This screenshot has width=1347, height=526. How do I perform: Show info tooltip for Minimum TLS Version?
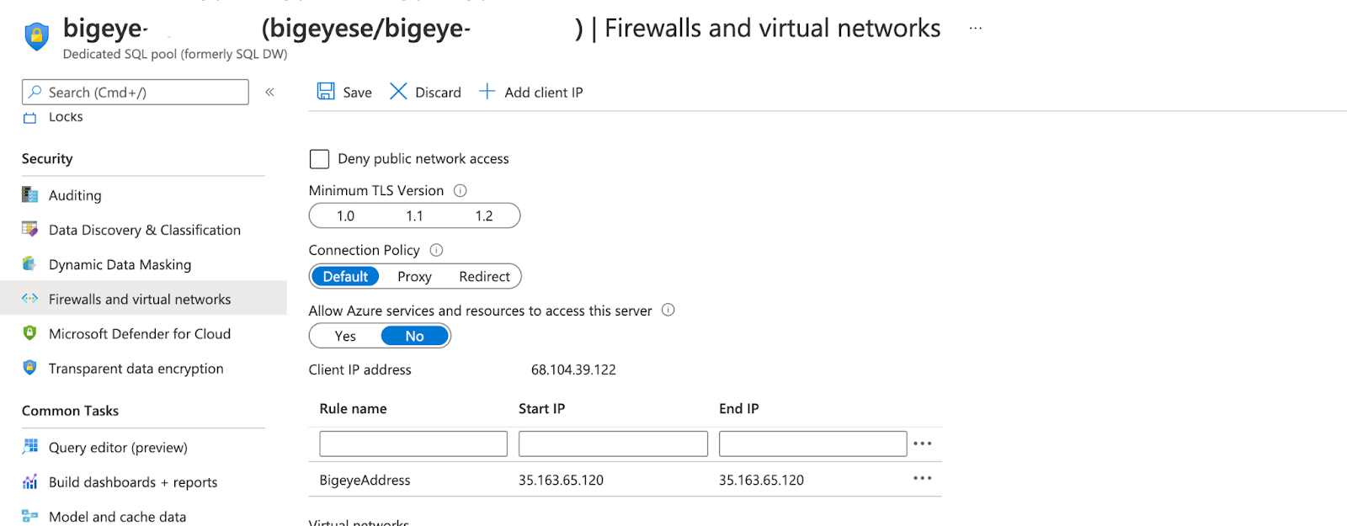(x=461, y=190)
